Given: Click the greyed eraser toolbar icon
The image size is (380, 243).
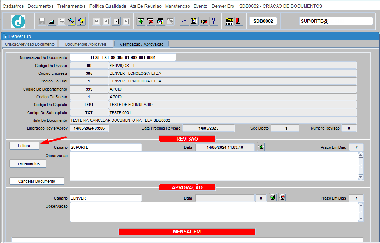Looking at the screenshot, I should (170, 21).
